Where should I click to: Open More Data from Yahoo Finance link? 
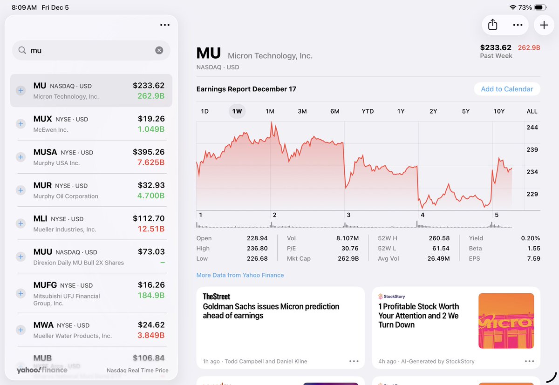[240, 275]
